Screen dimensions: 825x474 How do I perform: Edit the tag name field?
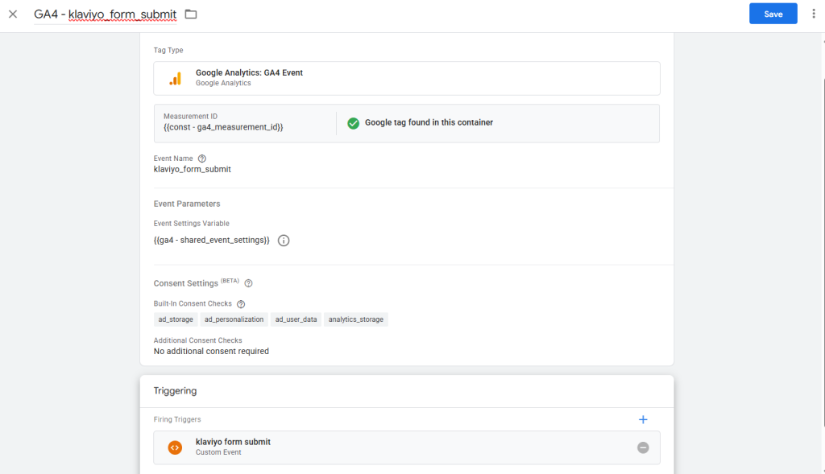(105, 14)
